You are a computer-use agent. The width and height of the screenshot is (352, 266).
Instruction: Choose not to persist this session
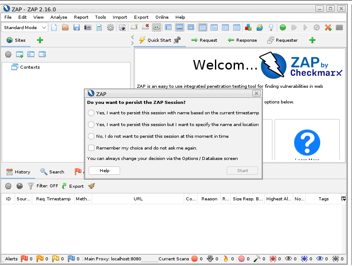pyautogui.click(x=91, y=136)
